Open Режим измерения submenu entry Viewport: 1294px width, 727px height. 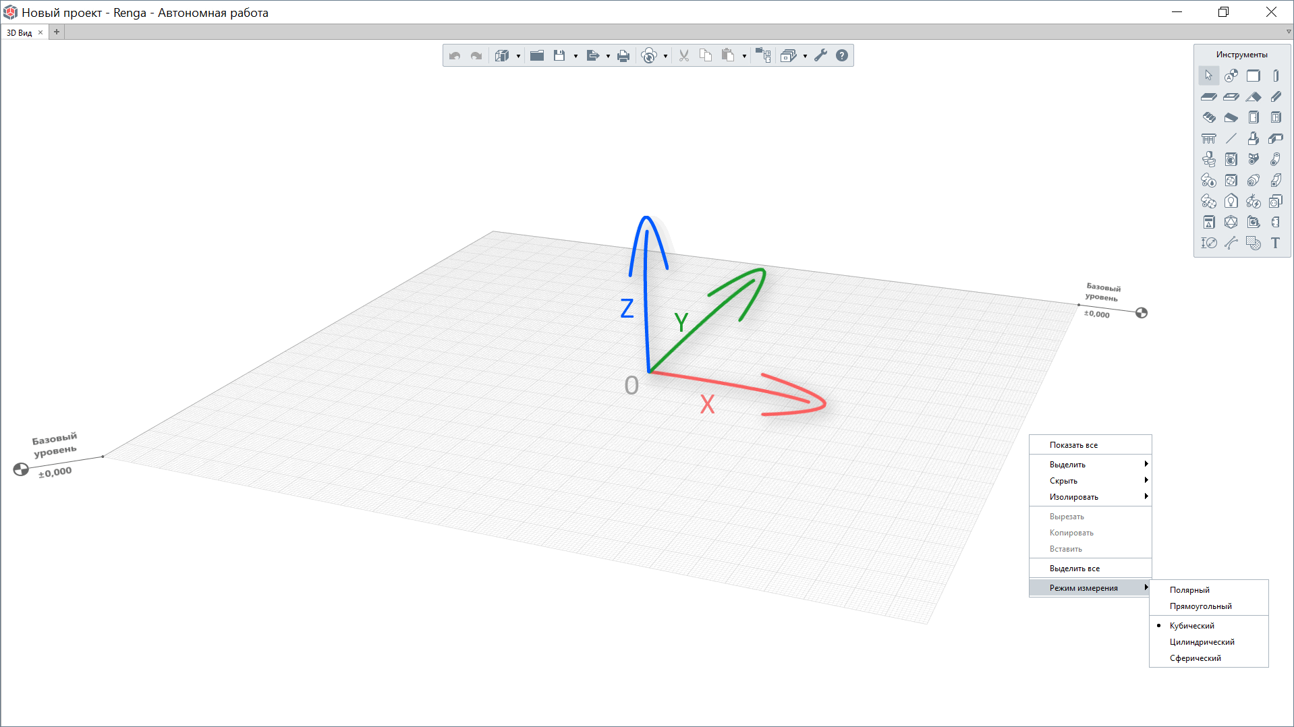coord(1090,587)
